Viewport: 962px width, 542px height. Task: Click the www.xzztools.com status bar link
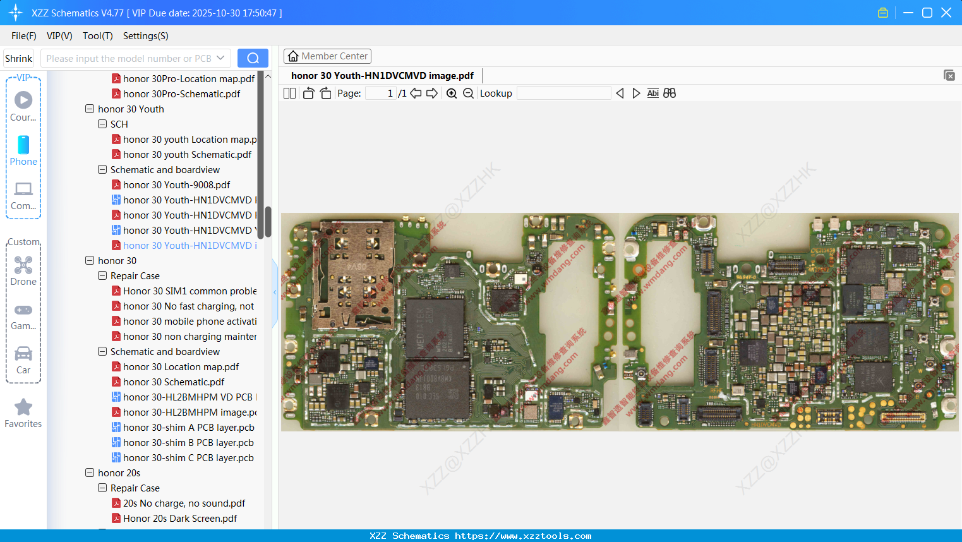click(x=523, y=536)
